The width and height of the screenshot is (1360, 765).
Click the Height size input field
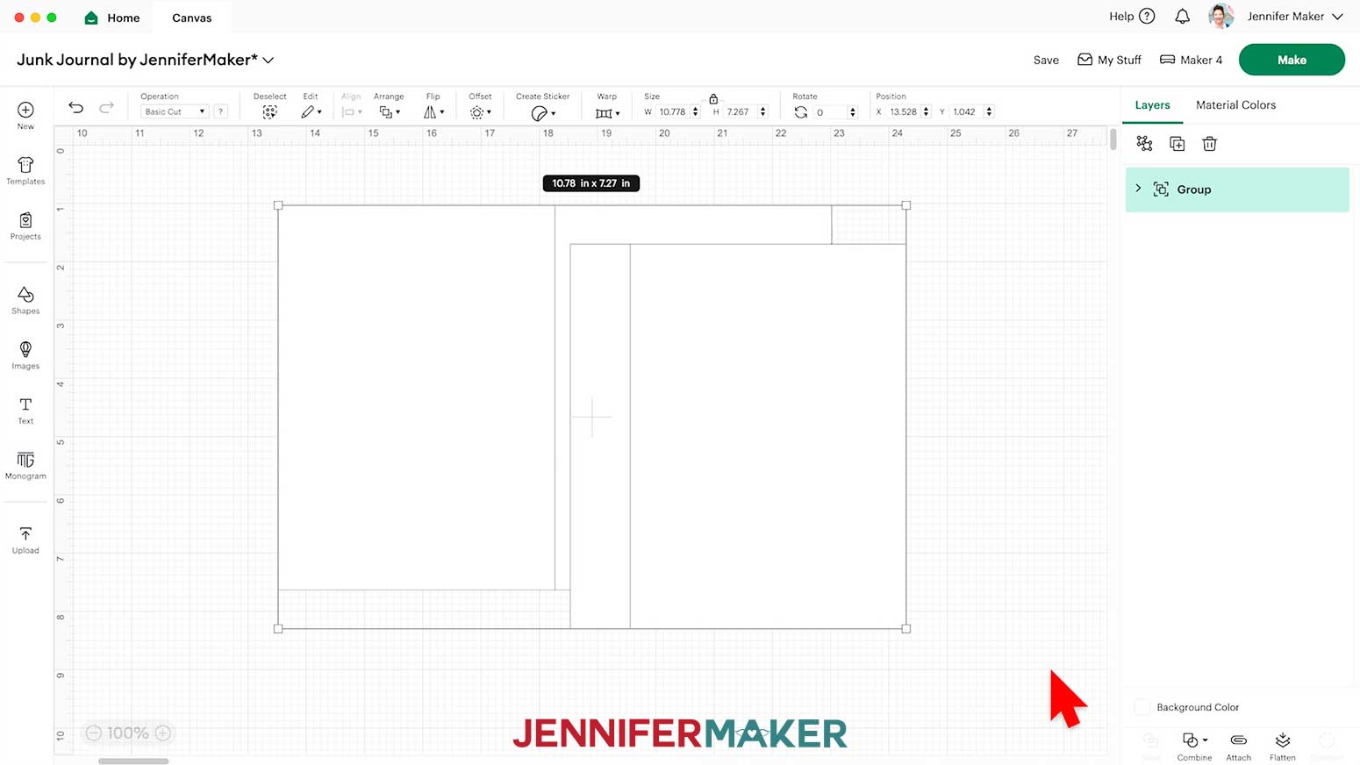[x=740, y=111]
